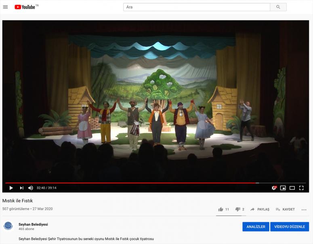Click the video description text
This screenshot has height=244, width=313.
[x=86, y=239]
